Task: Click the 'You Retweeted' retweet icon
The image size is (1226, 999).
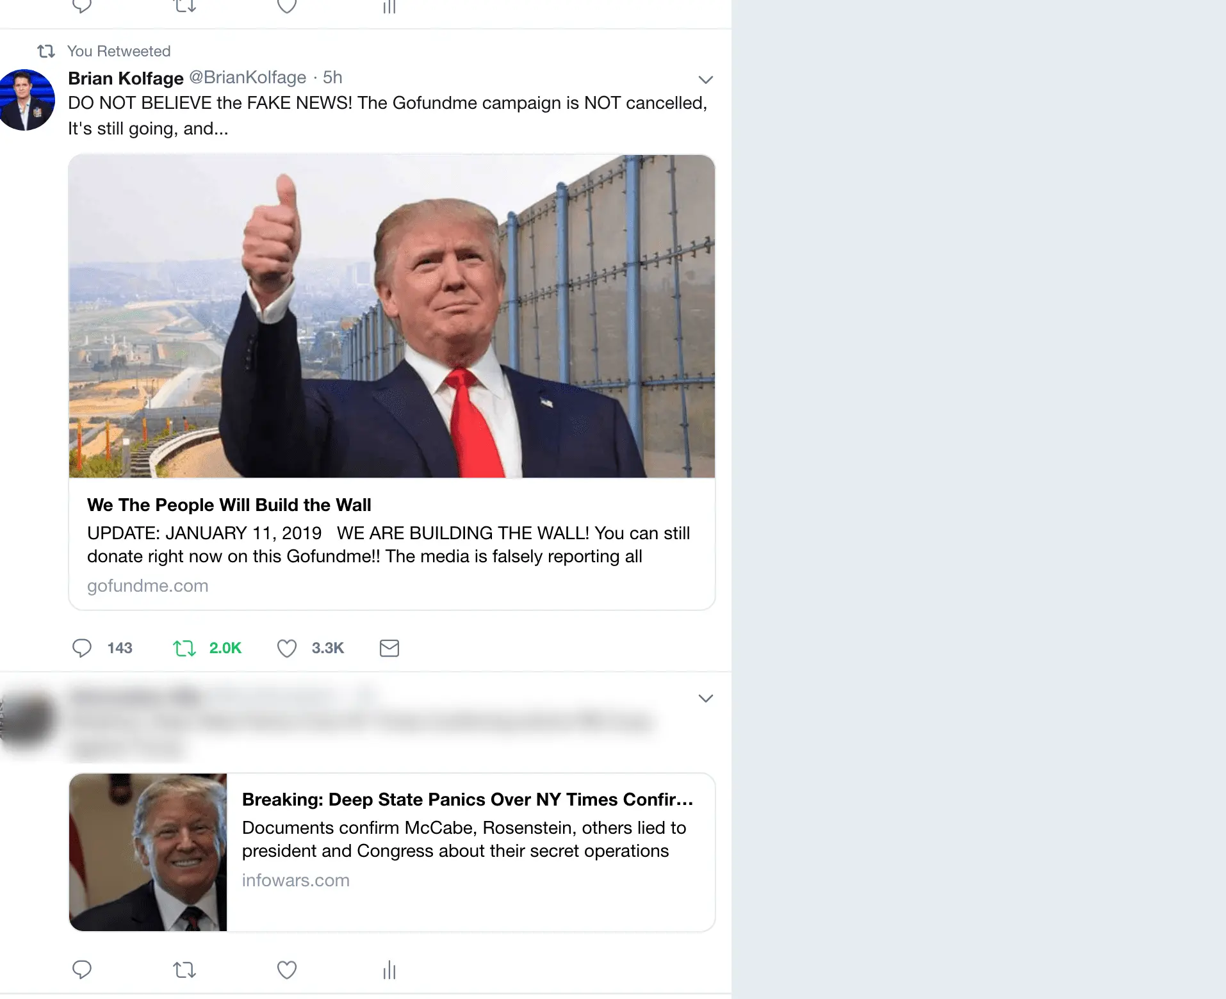Action: pyautogui.click(x=46, y=51)
